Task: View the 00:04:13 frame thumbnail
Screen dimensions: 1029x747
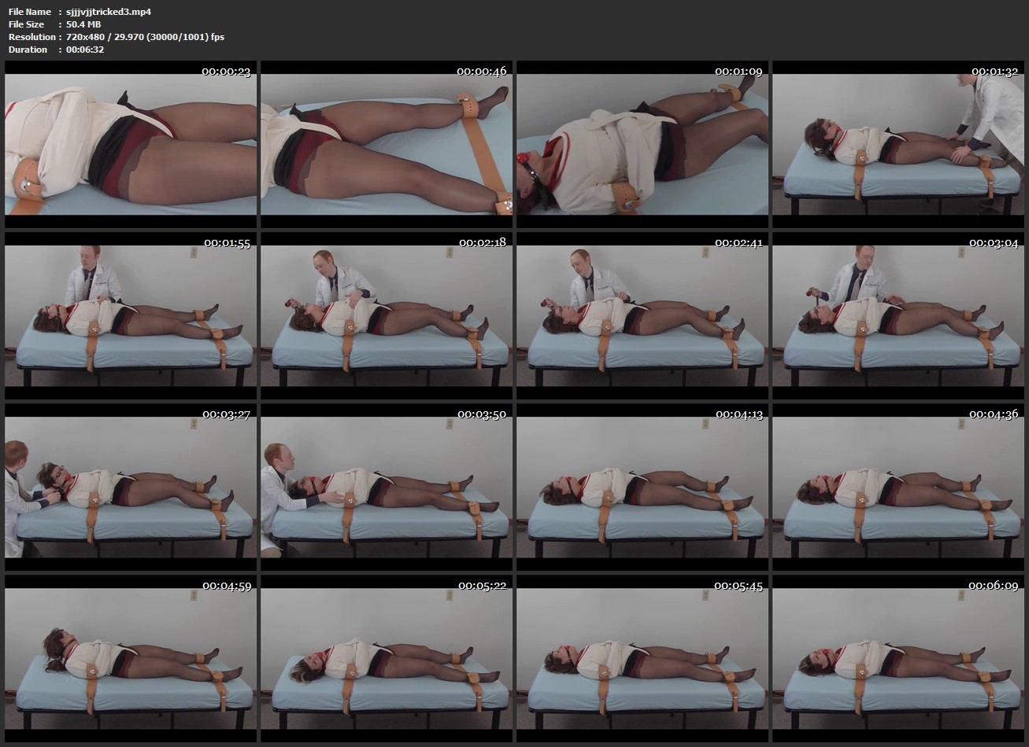Action: pyautogui.click(x=642, y=488)
